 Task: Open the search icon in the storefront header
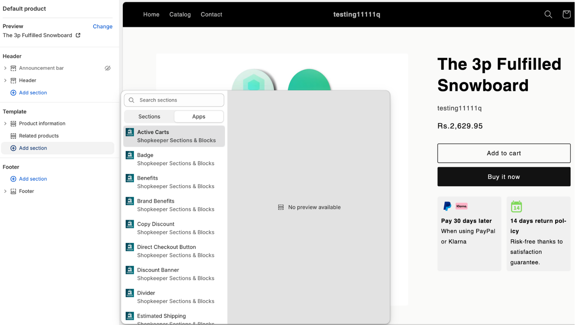pyautogui.click(x=548, y=14)
